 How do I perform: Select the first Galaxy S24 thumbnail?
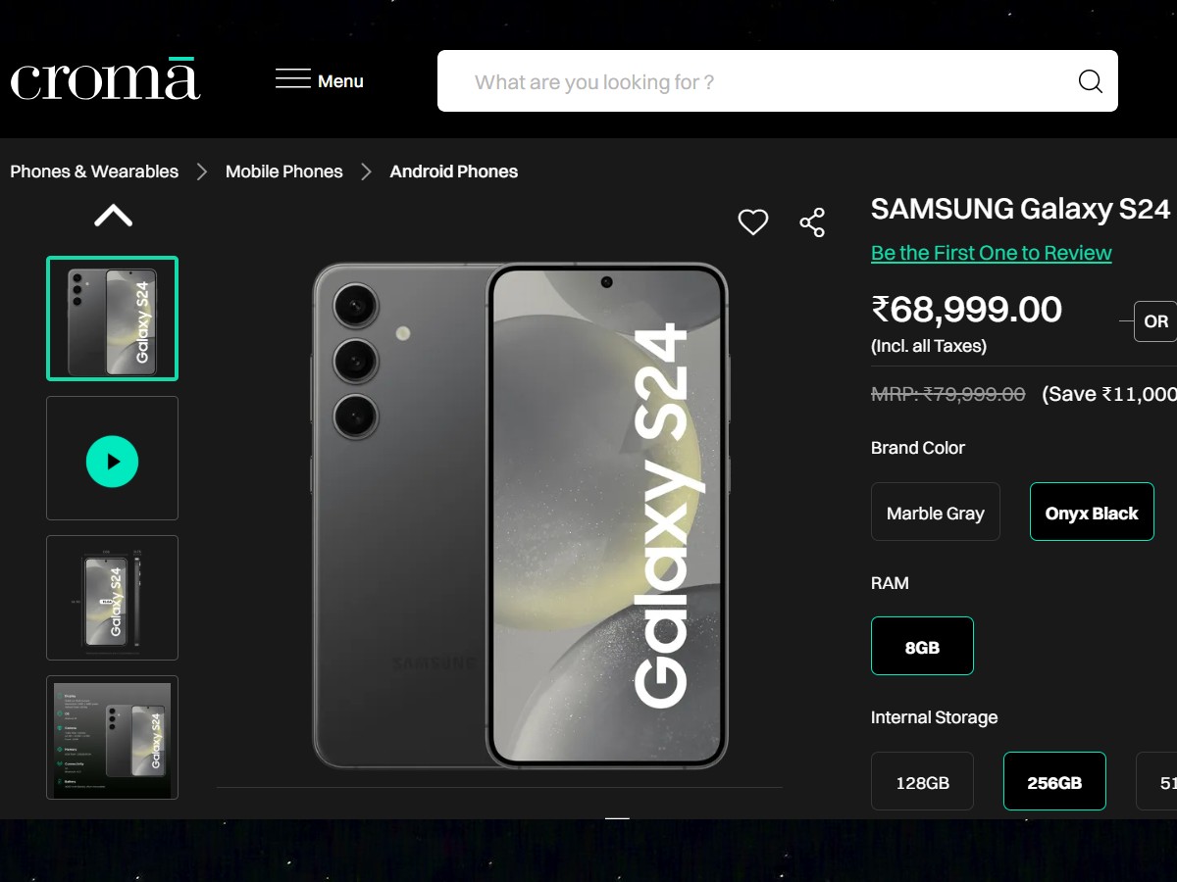[113, 318]
